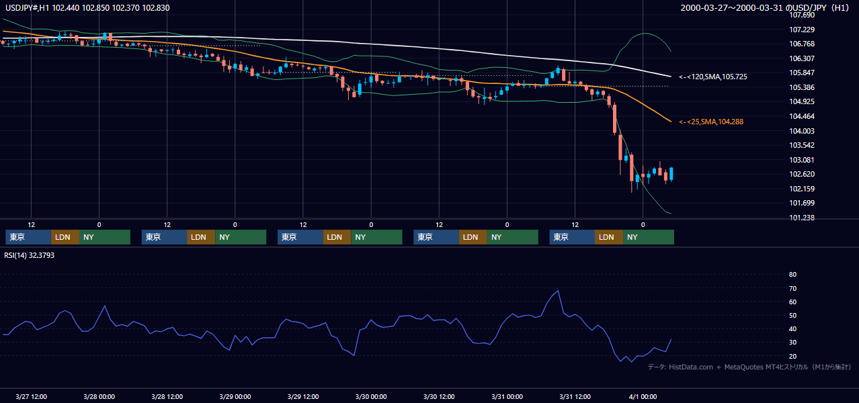
Task: Click the RSI(14) 32.3793 indicator label
Action: [x=28, y=255]
